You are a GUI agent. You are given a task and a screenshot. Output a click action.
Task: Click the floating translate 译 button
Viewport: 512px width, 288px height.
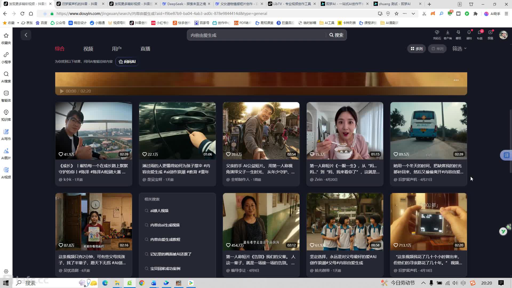click(x=506, y=155)
